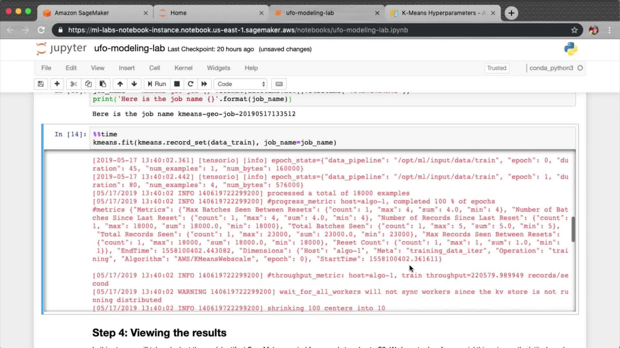
Task: Bookmark this page with star icon
Action: [574, 30]
